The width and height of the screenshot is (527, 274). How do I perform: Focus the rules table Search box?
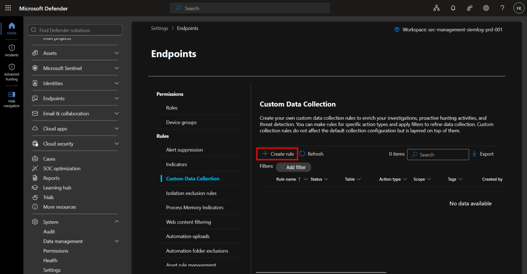click(x=438, y=155)
